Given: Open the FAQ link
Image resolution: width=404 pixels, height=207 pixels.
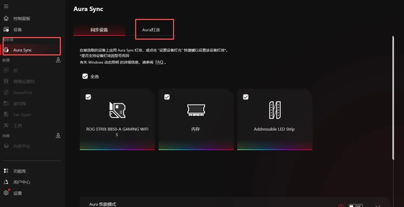Looking at the screenshot, I should coord(159,62).
